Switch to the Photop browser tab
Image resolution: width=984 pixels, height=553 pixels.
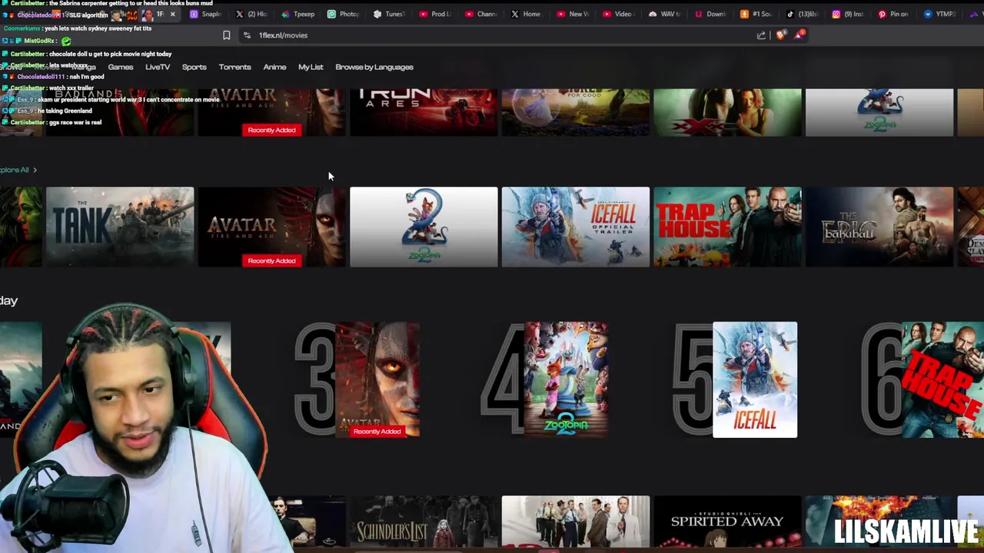coord(344,14)
